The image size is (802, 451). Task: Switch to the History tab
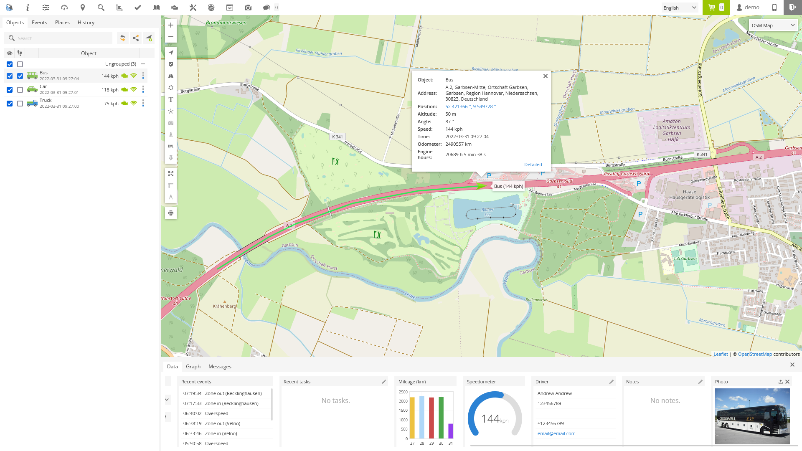(x=86, y=23)
